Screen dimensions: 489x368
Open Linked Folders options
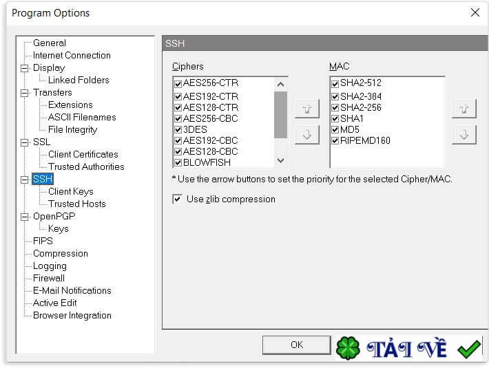[x=79, y=80]
